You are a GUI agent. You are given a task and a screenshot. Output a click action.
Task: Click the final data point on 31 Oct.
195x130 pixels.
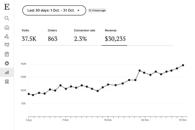pyautogui.click(x=183, y=65)
